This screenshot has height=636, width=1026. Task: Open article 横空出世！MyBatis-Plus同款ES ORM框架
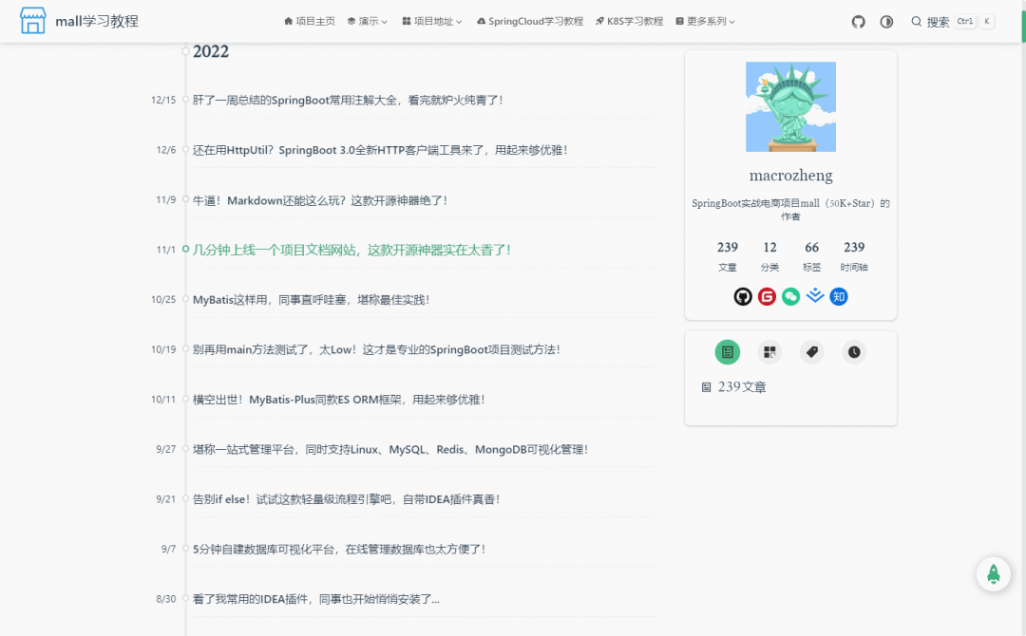(x=339, y=400)
